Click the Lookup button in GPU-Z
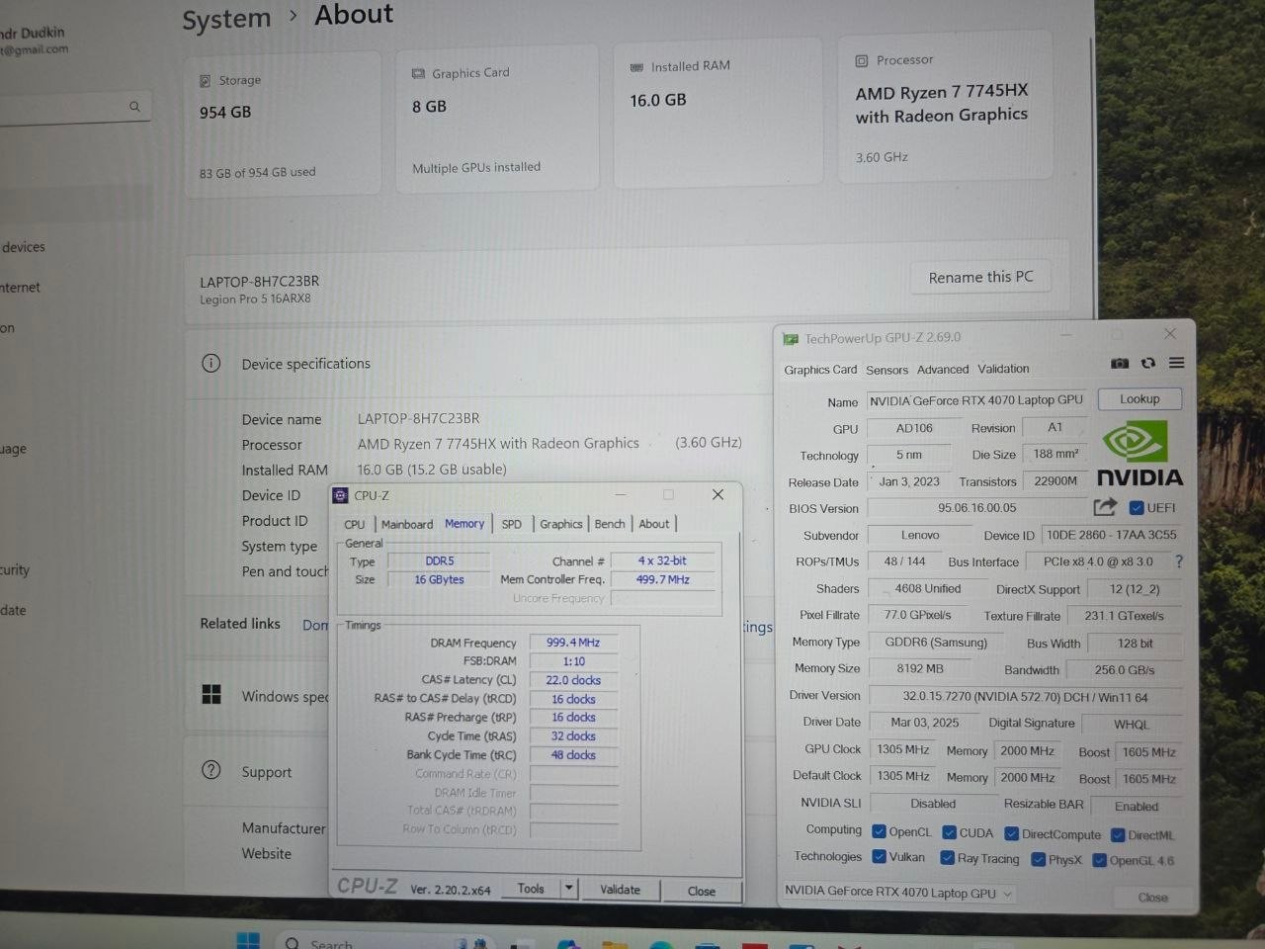The width and height of the screenshot is (1265, 949). [x=1139, y=399]
